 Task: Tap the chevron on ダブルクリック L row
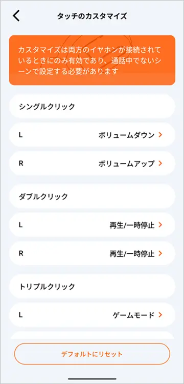pyautogui.click(x=160, y=225)
